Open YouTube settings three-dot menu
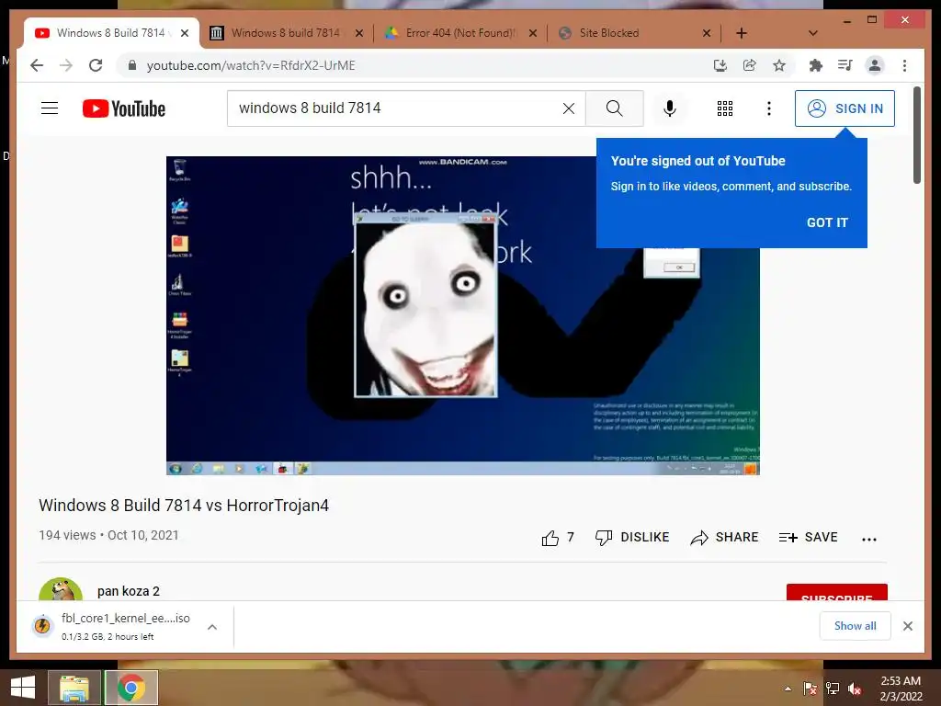941x706 pixels. (x=769, y=108)
